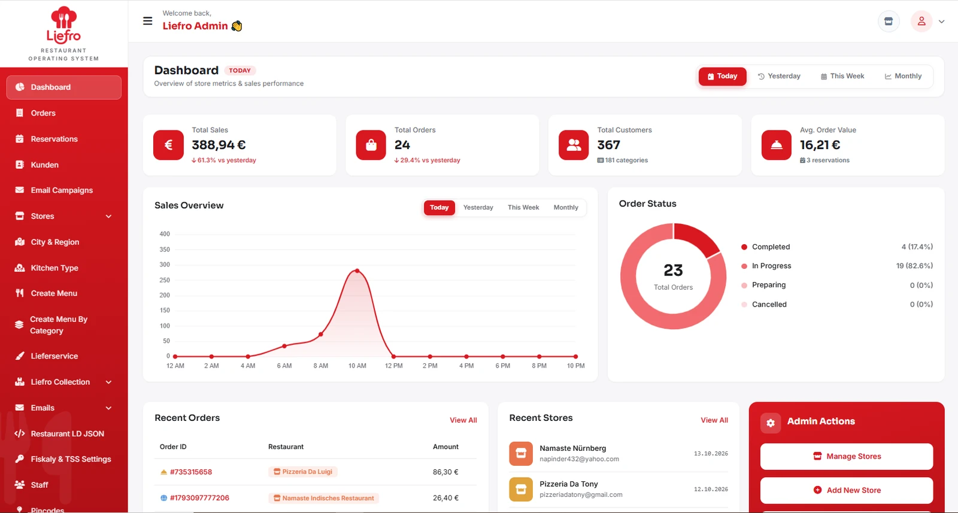Click View All for Recent Stores
This screenshot has width=958, height=513.
[714, 420]
